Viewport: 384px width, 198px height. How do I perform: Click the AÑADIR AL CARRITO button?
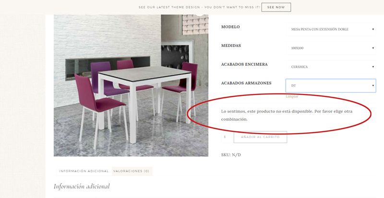[260, 137]
